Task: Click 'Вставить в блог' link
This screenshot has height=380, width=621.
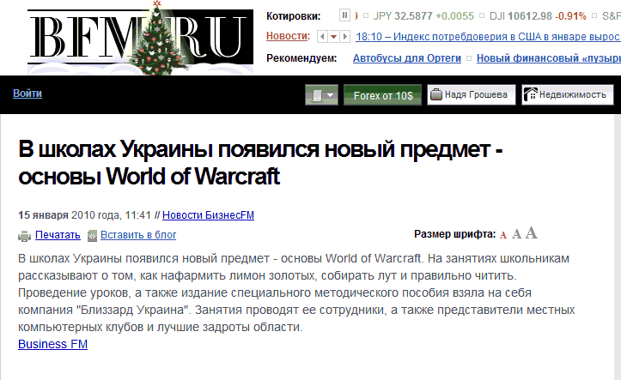Action: pos(138,235)
